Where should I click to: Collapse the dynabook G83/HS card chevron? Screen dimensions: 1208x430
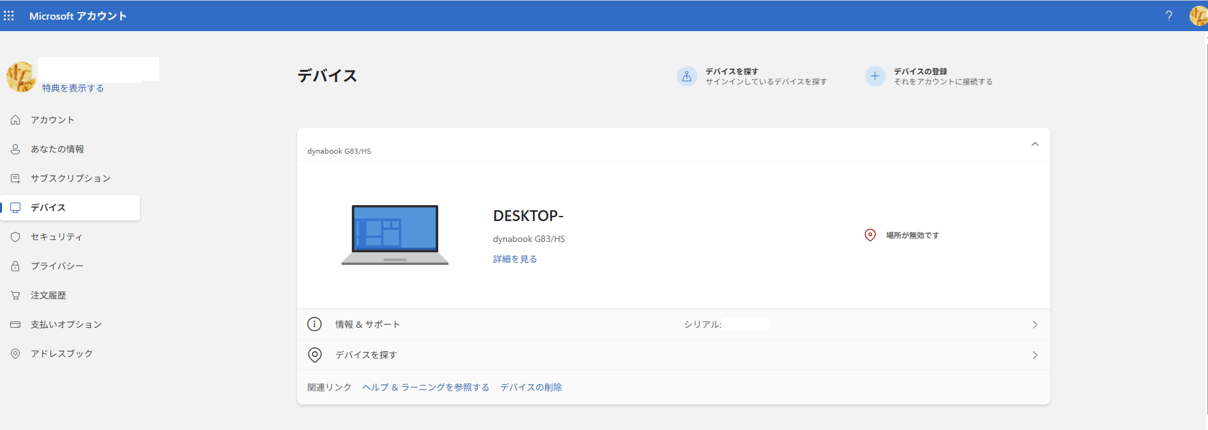point(1035,144)
